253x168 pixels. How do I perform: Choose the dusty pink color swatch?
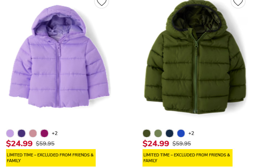pyautogui.click(x=33, y=133)
